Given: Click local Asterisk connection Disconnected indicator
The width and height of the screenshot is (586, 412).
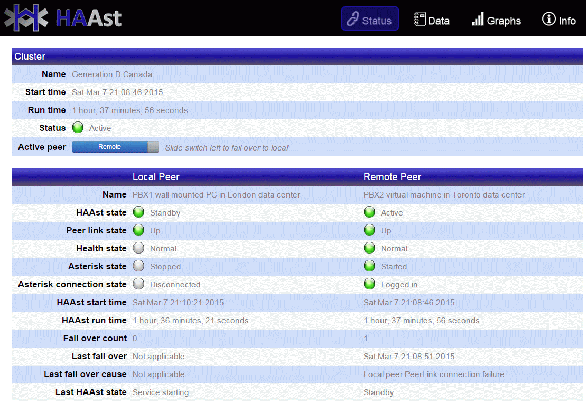Looking at the screenshot, I should 138,284.
